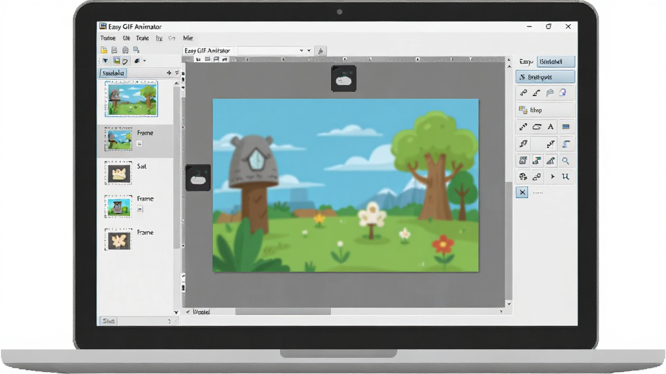Image resolution: width=666 pixels, height=374 pixels.
Task: Click the grey button right of the toolbar dropdown arrows
Action: (321, 51)
